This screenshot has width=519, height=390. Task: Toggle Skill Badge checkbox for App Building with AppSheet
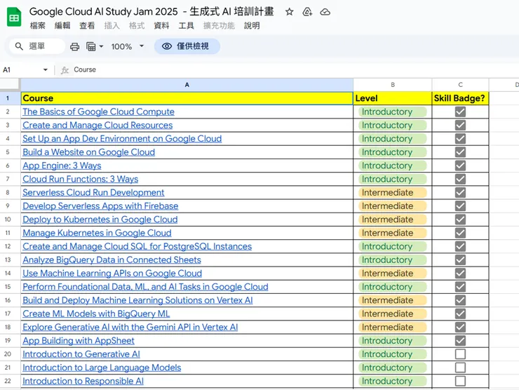click(460, 341)
